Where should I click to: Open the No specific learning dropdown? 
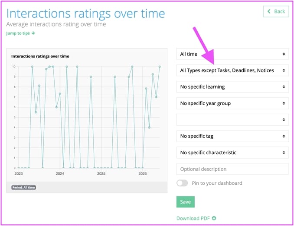coord(232,87)
